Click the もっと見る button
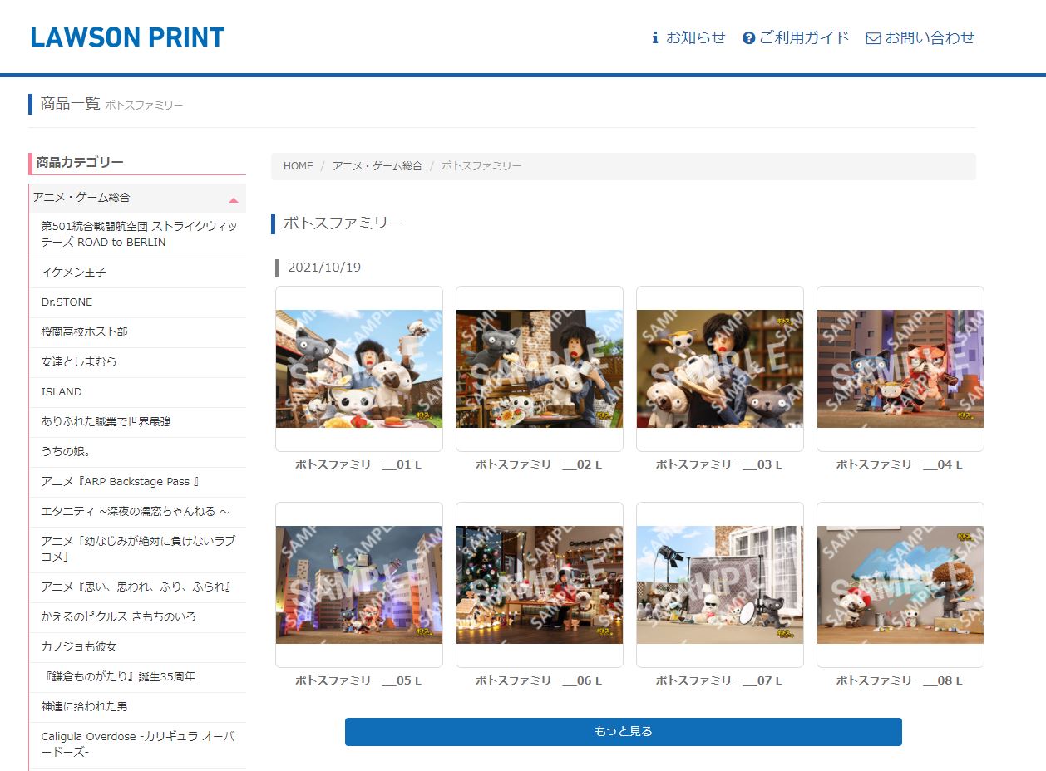This screenshot has height=771, width=1046. pos(623,732)
